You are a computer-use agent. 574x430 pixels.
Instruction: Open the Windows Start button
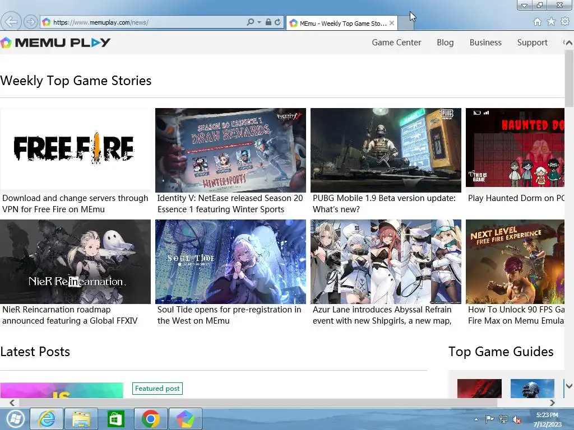[x=15, y=419]
